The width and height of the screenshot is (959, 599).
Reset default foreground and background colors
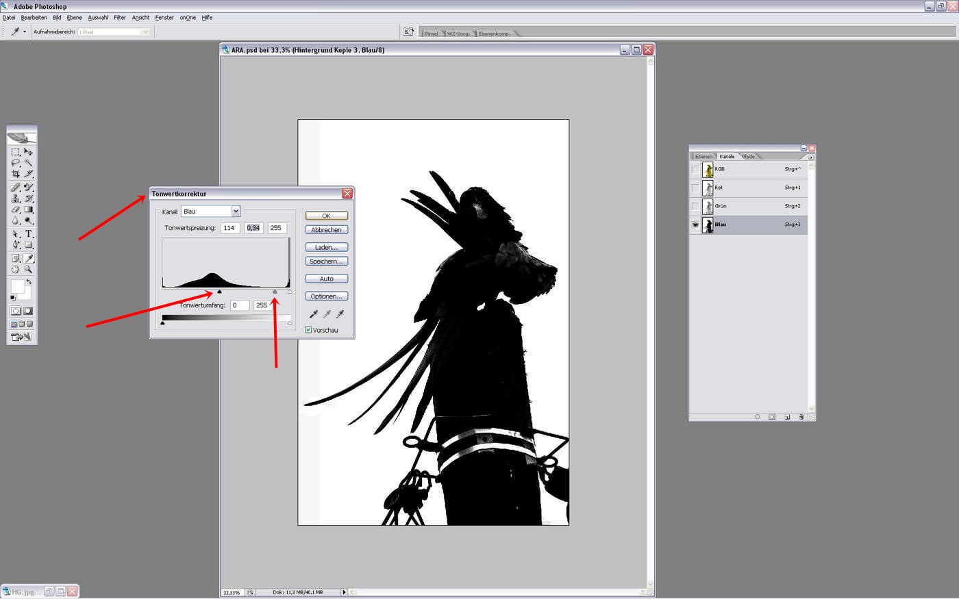point(13,298)
